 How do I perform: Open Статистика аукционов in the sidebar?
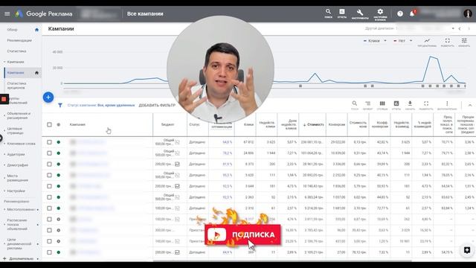(x=16, y=86)
